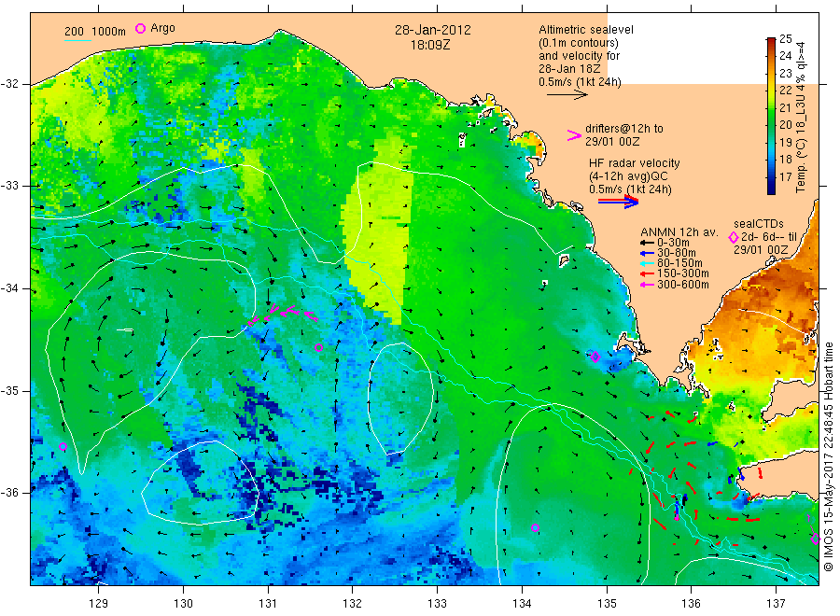This screenshot has height=616, width=840.
Task: Select the magenta sealCTDs diamond legend symbol
Action: tap(734, 237)
